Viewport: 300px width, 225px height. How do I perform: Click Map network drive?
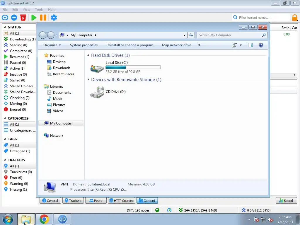tap(176, 45)
